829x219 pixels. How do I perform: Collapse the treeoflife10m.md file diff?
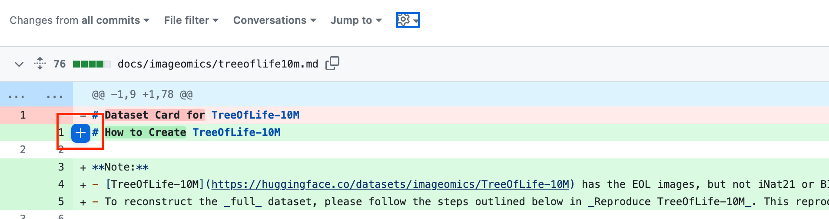[x=19, y=64]
